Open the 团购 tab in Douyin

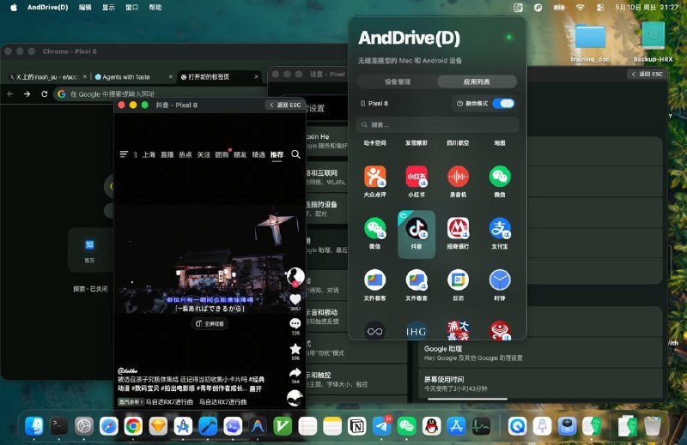point(222,154)
